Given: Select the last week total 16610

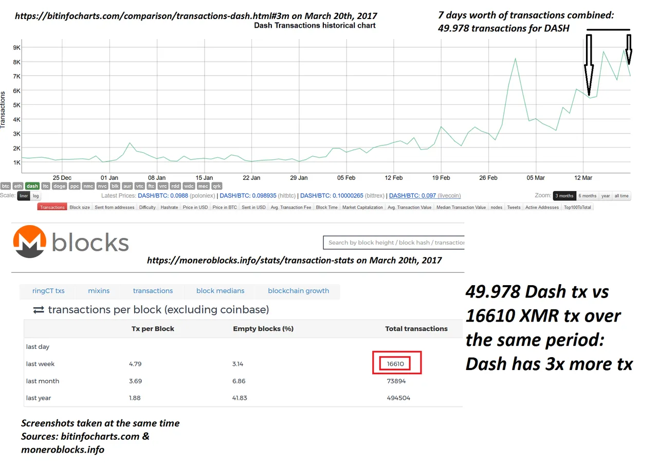Looking at the screenshot, I should (x=396, y=364).
